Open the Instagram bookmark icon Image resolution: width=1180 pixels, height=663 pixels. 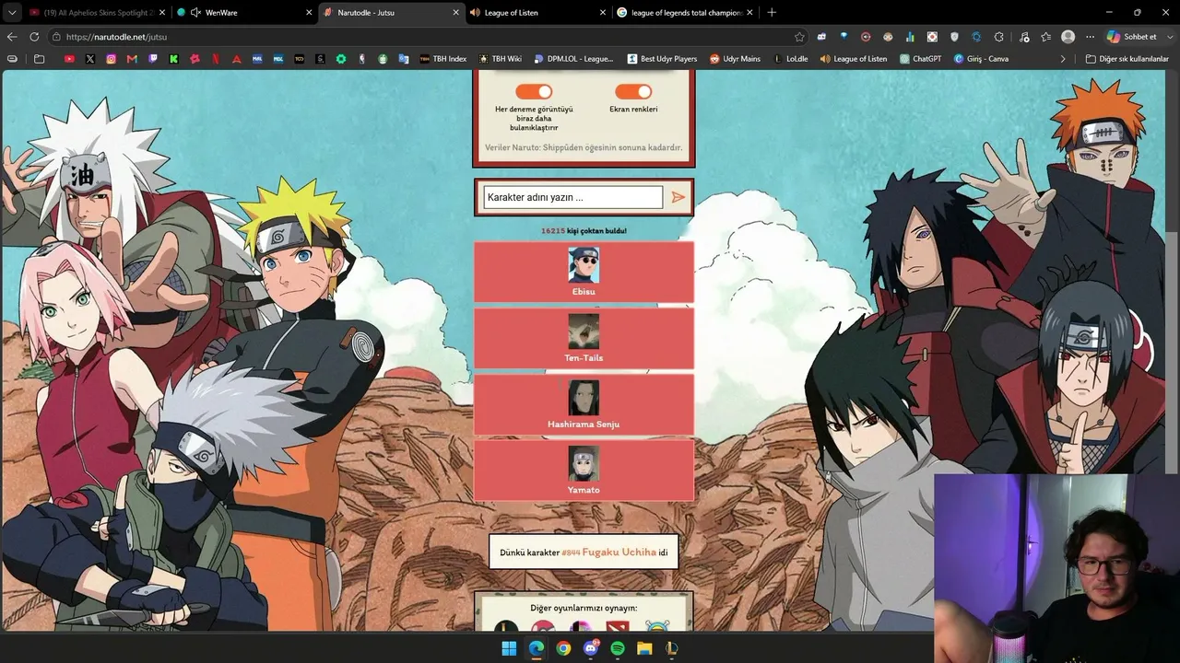(x=112, y=59)
